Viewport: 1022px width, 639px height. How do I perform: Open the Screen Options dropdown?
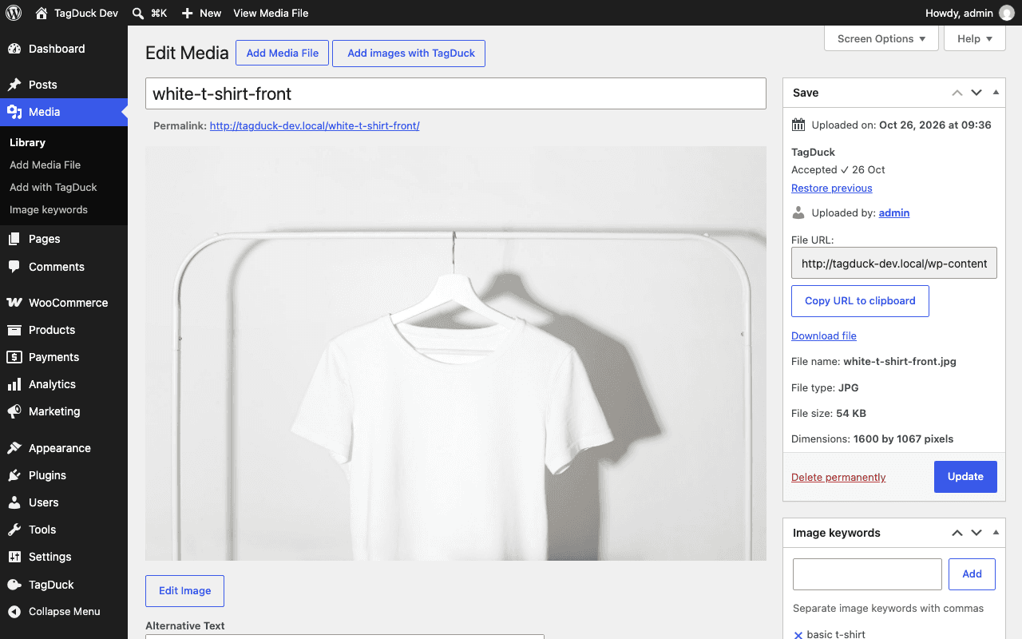point(881,38)
